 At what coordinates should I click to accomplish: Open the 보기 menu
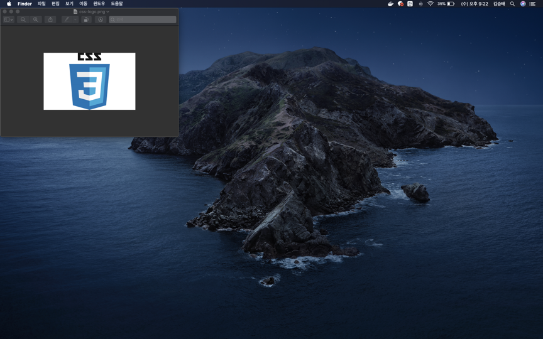(x=69, y=4)
